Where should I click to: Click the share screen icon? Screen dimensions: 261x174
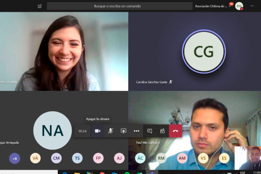[123, 131]
